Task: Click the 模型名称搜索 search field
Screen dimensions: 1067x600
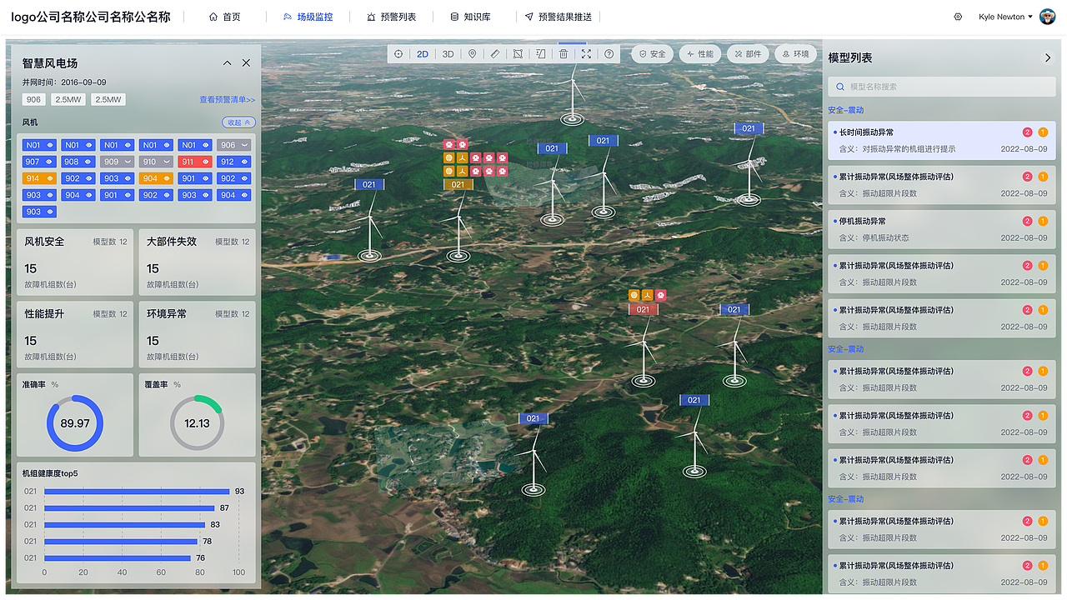Action: coord(941,87)
